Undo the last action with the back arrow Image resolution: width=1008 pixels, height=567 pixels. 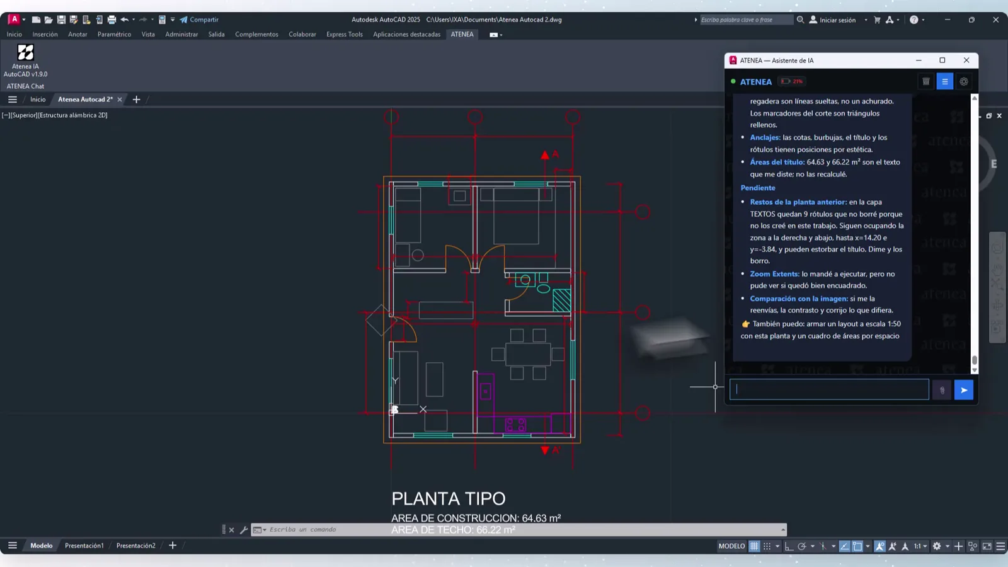click(x=125, y=20)
